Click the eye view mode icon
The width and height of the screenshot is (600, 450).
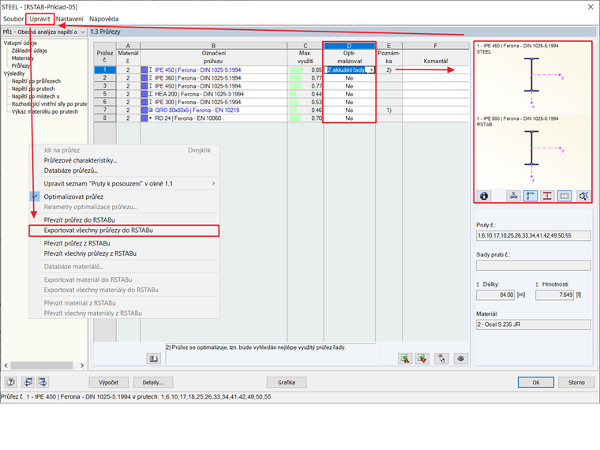461,358
